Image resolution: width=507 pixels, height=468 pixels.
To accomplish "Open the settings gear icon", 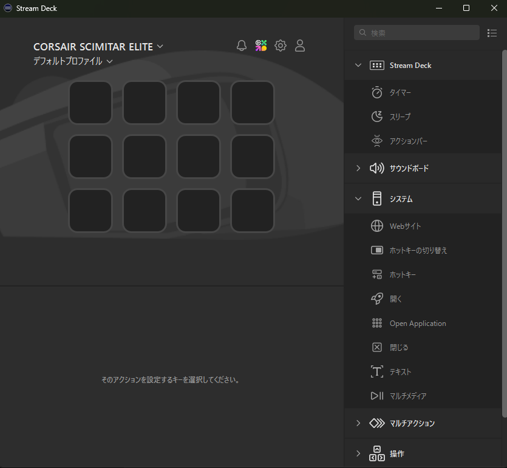I will click(281, 46).
